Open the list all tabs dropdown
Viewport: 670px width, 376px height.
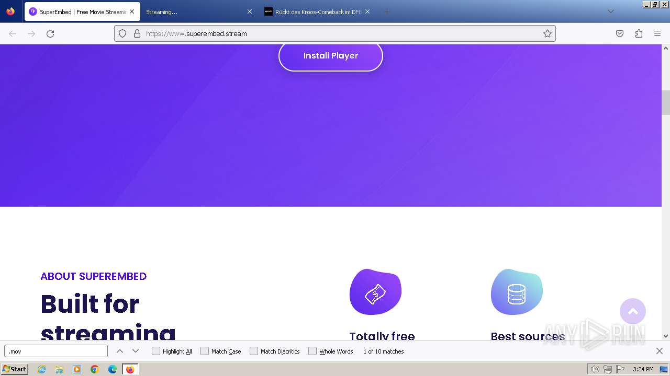point(610,11)
